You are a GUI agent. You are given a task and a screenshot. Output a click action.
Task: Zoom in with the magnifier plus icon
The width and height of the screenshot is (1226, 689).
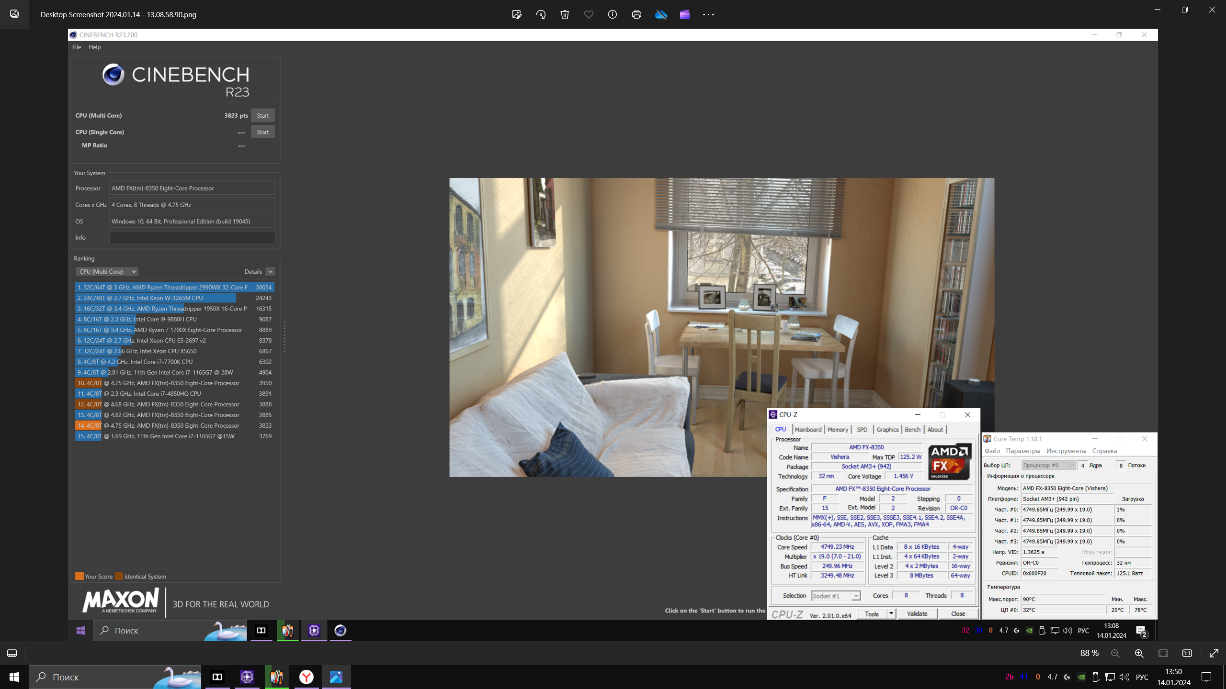click(1139, 653)
